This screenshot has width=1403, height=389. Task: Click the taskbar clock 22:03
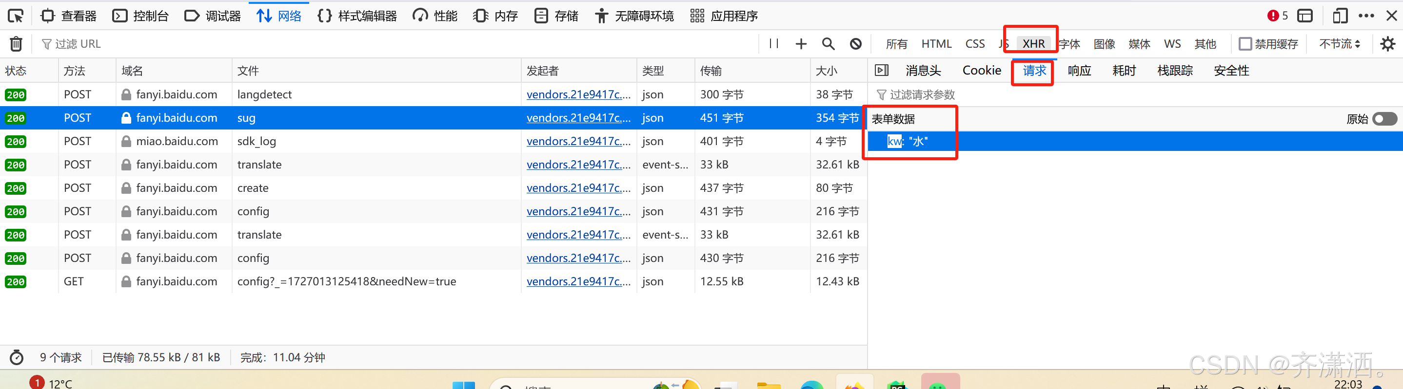tap(1348, 384)
